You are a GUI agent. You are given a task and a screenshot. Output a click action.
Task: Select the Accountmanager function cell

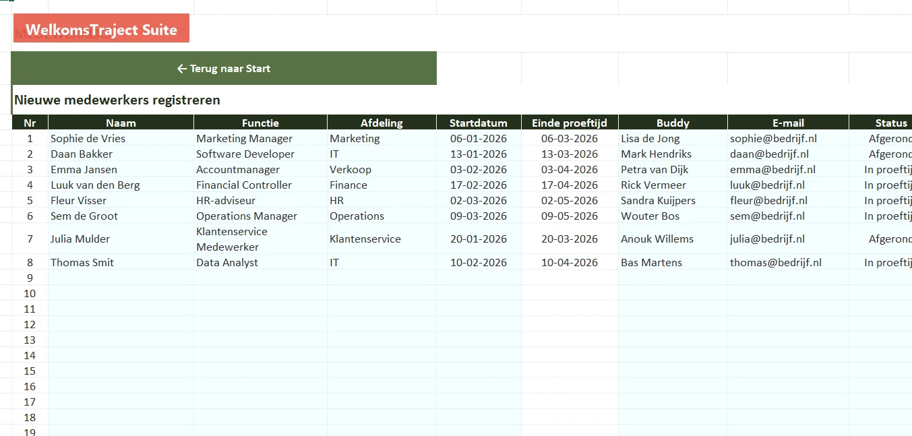coord(261,169)
